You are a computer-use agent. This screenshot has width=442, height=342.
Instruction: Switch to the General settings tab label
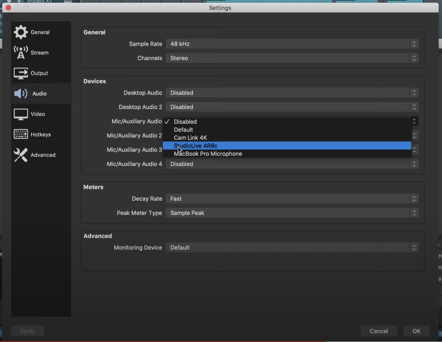pos(40,32)
